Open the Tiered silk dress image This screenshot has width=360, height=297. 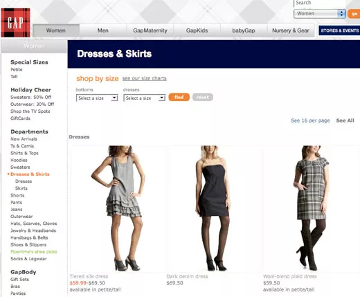(x=118, y=208)
